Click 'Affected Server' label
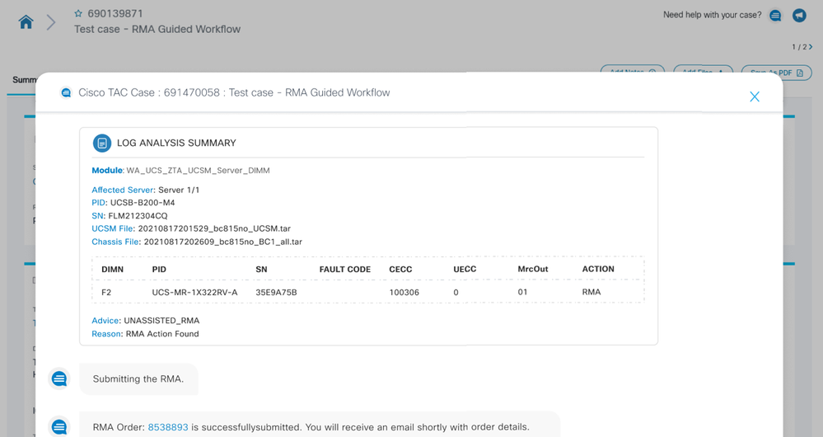 click(x=123, y=190)
